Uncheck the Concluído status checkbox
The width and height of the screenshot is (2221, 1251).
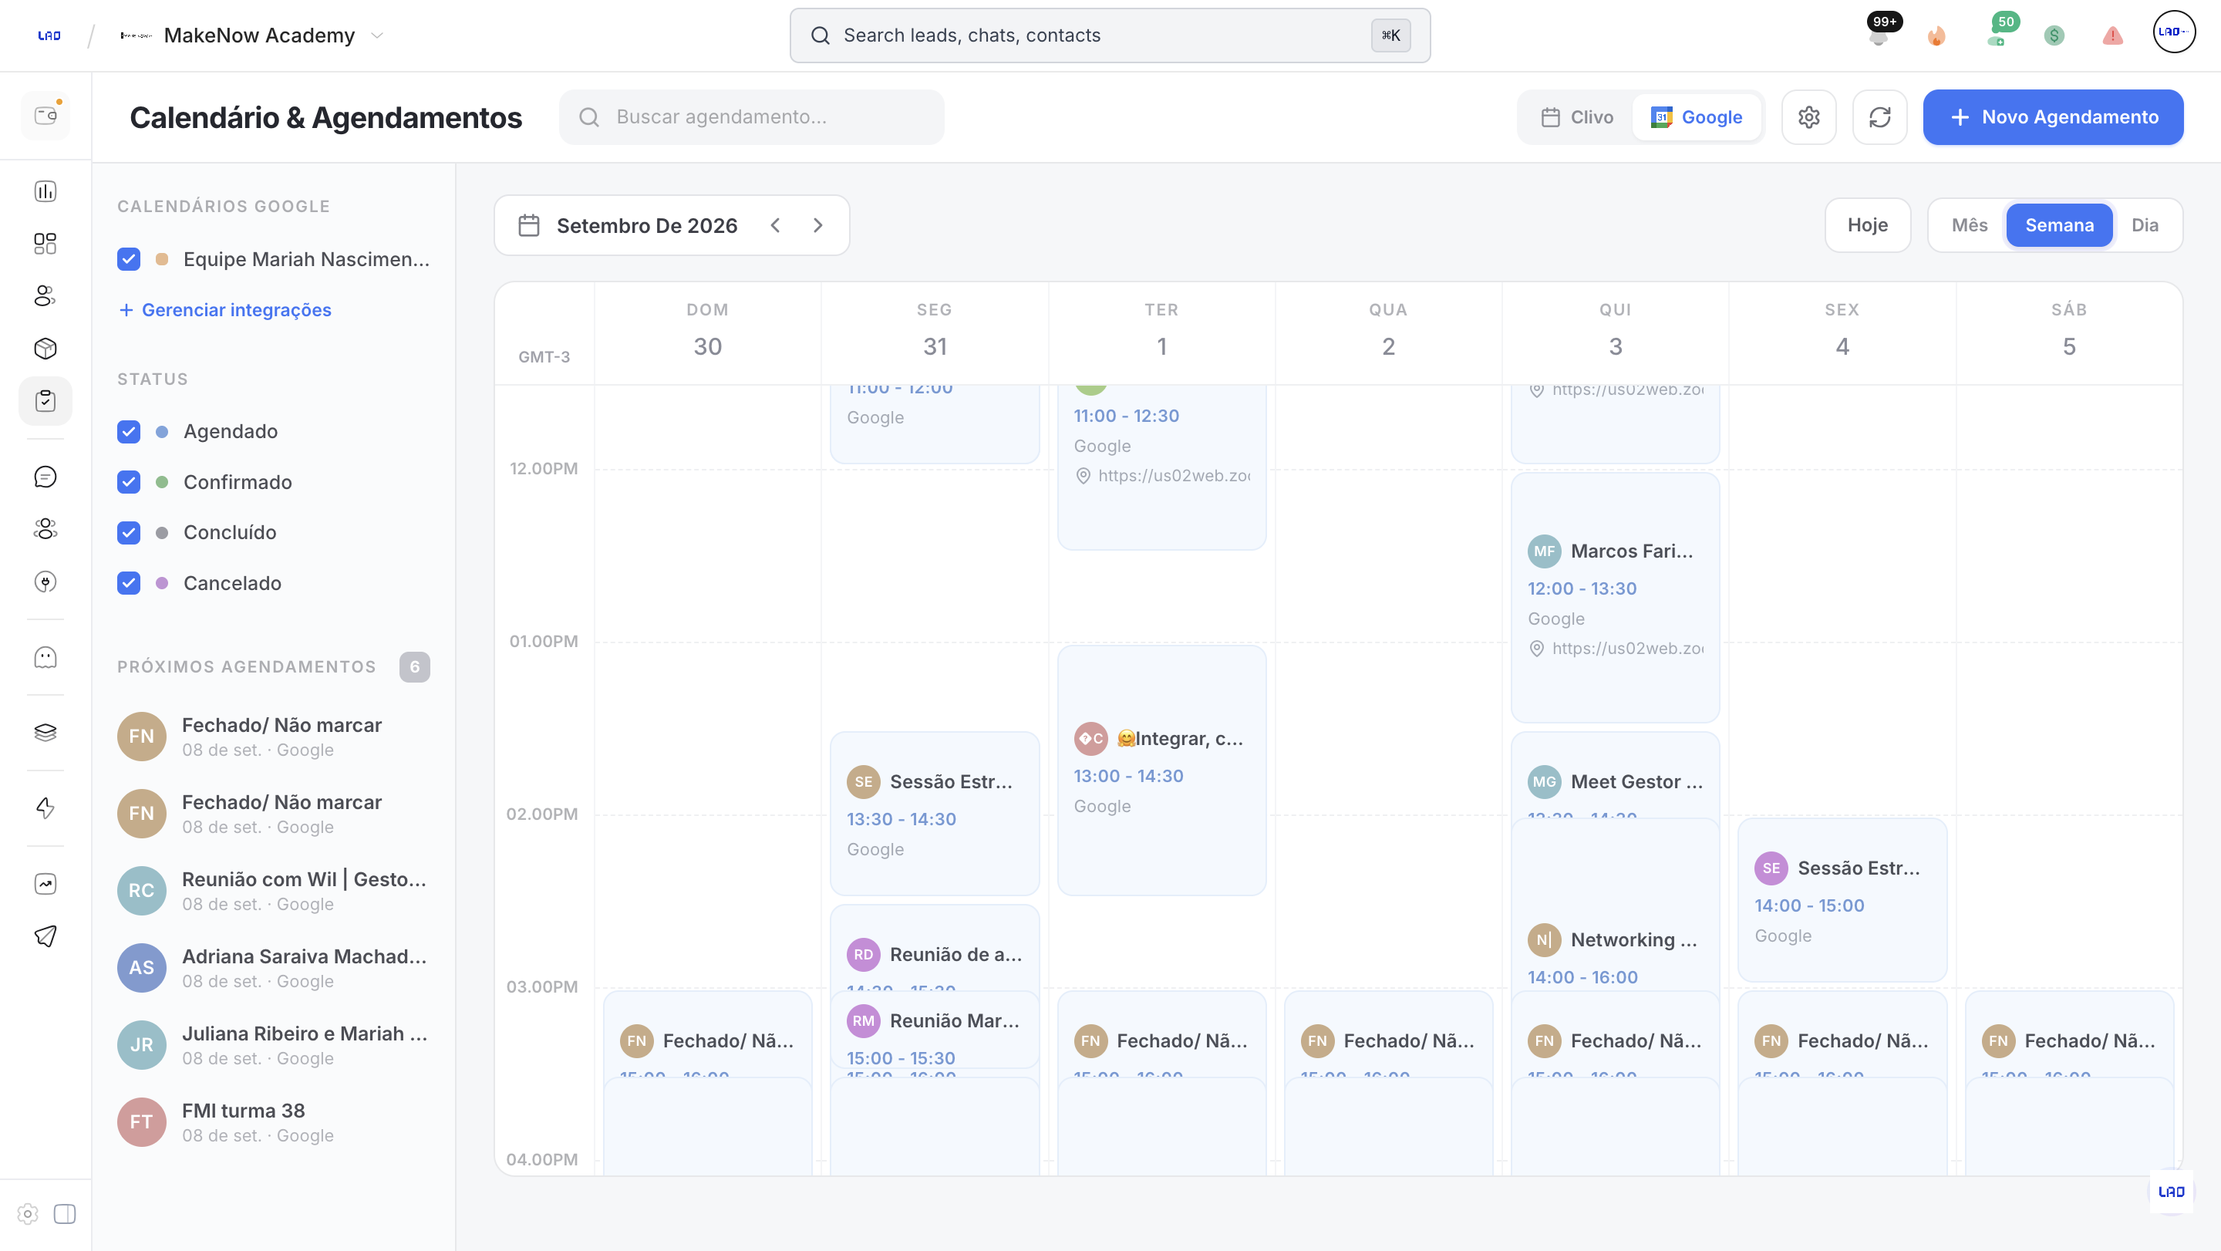point(129,533)
